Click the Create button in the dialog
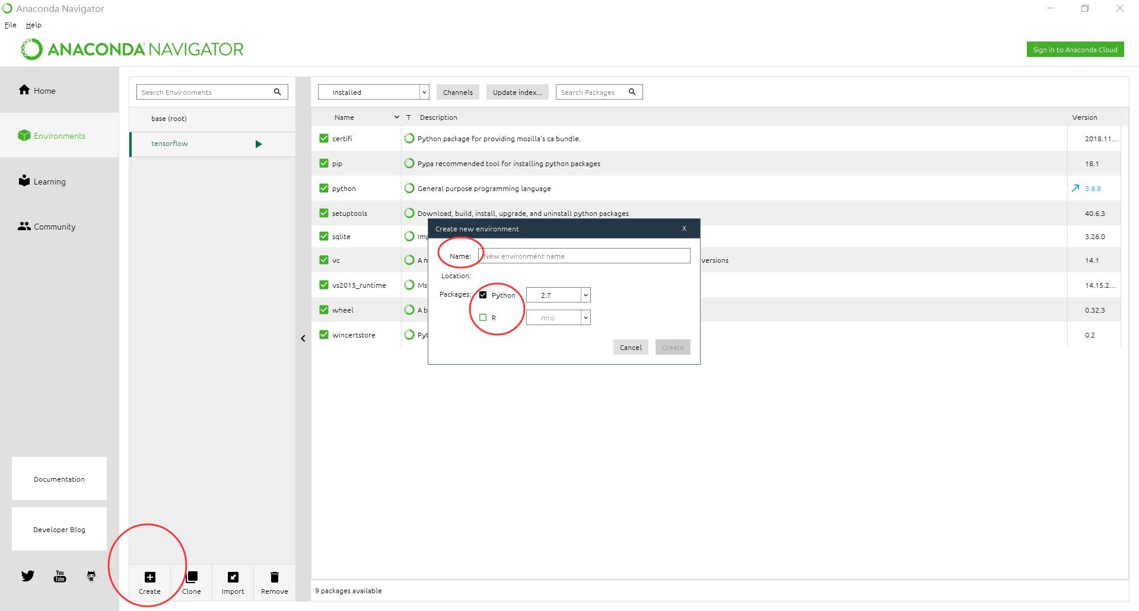This screenshot has height=611, width=1139. click(x=673, y=348)
